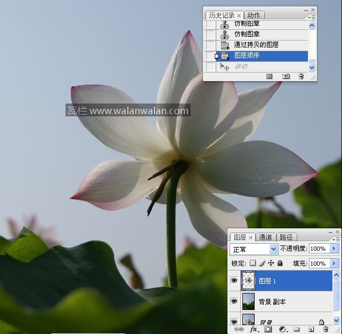Delete layer using Layers panel trash icon
Viewport: 342px width, 334px height.
[325, 330]
